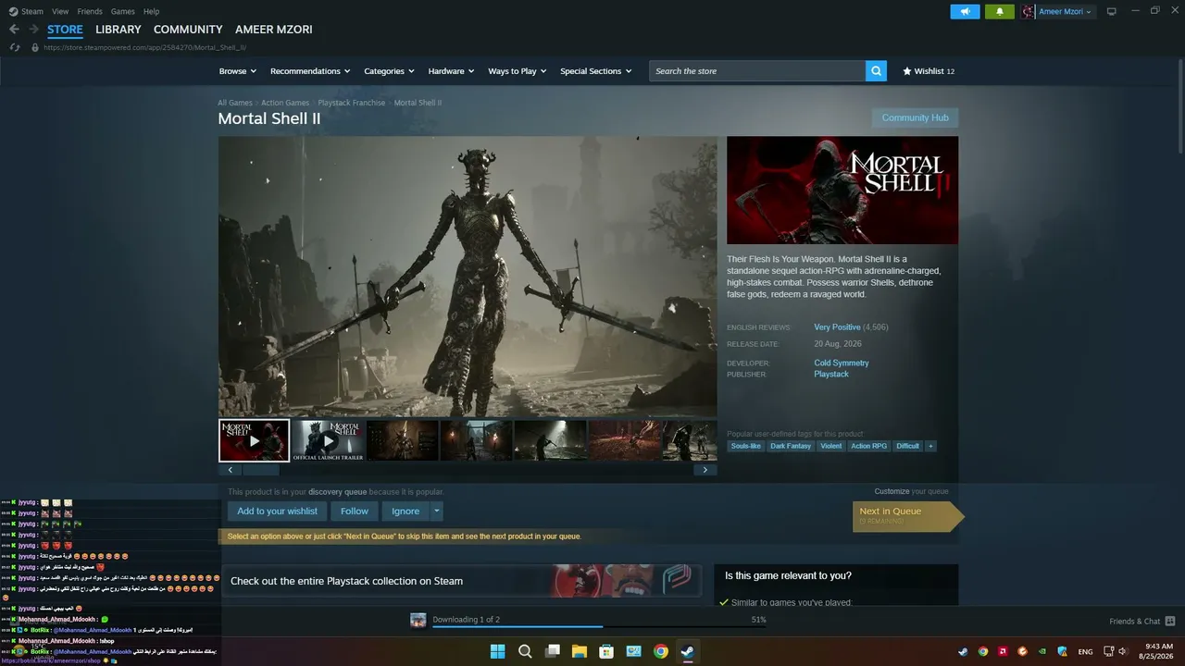Go forward with the forward arrow
1185x666 pixels.
(33, 30)
